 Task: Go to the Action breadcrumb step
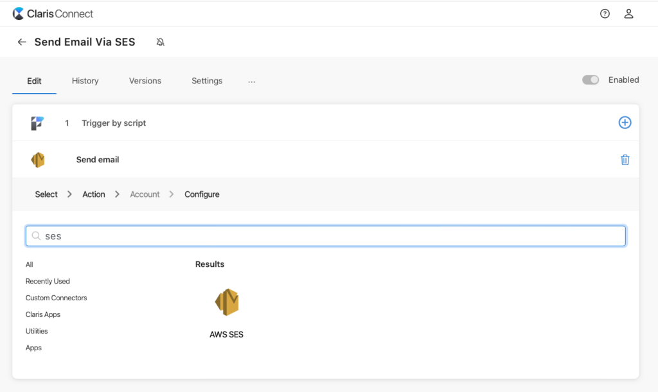(x=94, y=194)
